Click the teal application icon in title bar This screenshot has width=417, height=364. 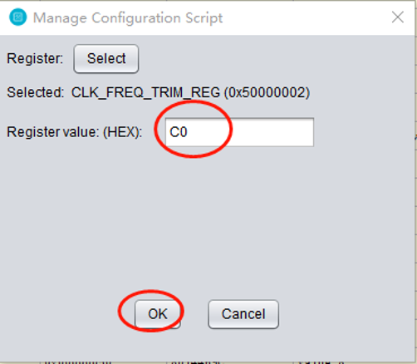pyautogui.click(x=17, y=17)
